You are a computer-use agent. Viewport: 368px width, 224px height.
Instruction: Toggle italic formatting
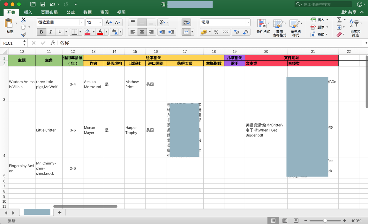click(50, 32)
